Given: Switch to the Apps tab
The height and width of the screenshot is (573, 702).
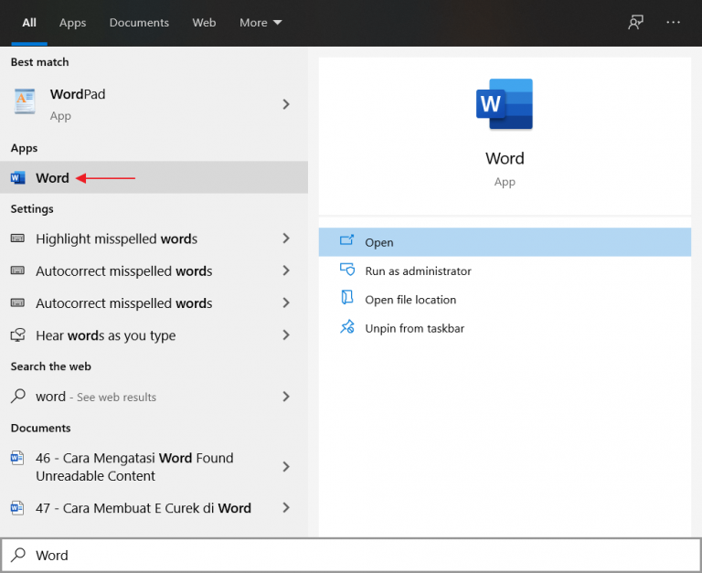Looking at the screenshot, I should click(72, 22).
